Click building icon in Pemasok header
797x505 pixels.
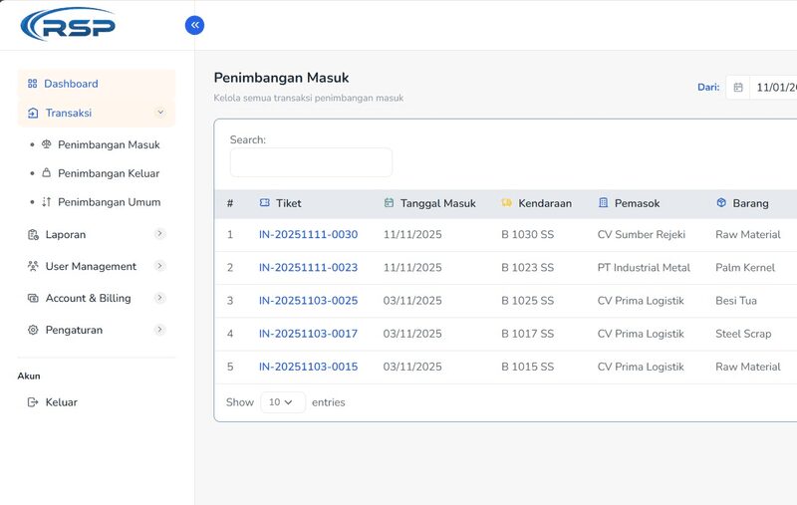[x=604, y=203]
